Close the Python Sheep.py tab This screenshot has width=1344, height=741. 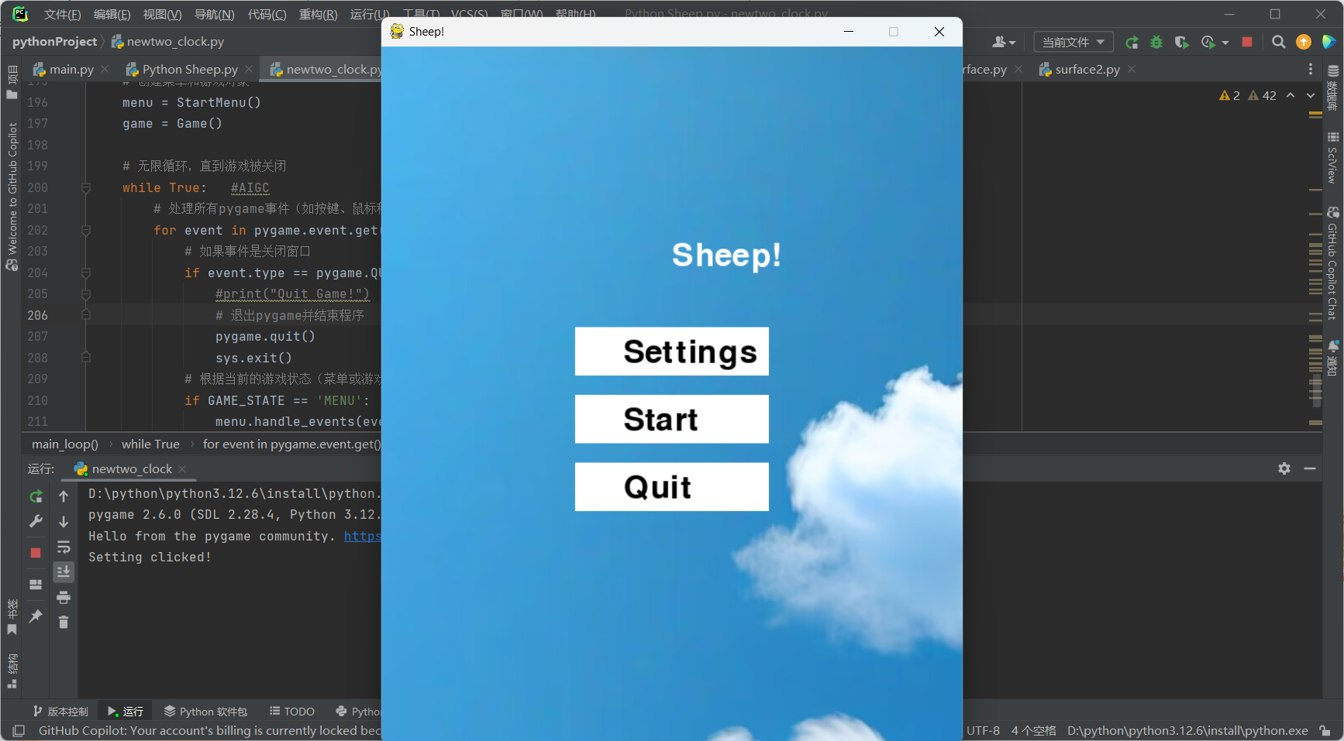[249, 69]
